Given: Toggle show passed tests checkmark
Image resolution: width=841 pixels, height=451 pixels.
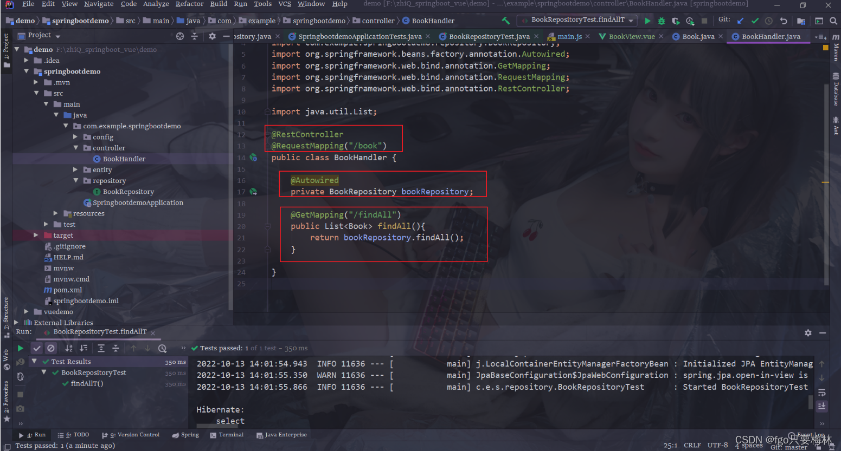Looking at the screenshot, I should 37,348.
